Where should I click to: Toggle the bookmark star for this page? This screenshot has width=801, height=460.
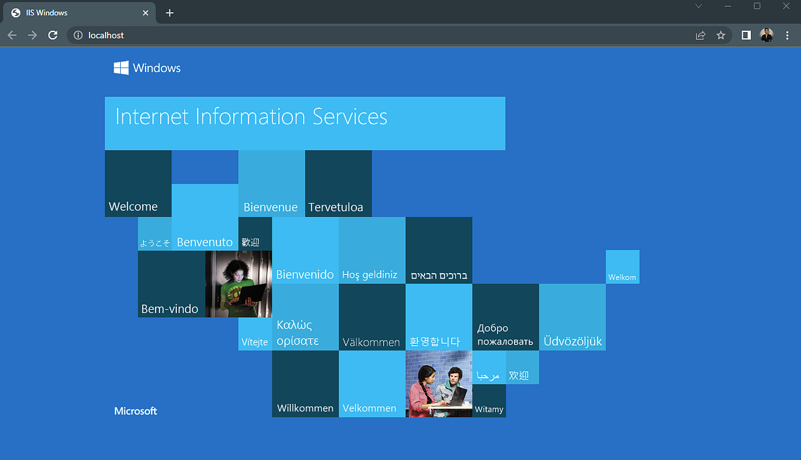[x=721, y=35]
